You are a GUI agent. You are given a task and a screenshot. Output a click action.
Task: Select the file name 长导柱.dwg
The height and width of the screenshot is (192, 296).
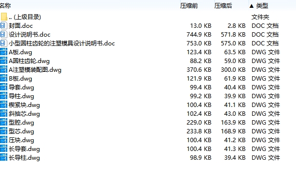click(x=24, y=158)
